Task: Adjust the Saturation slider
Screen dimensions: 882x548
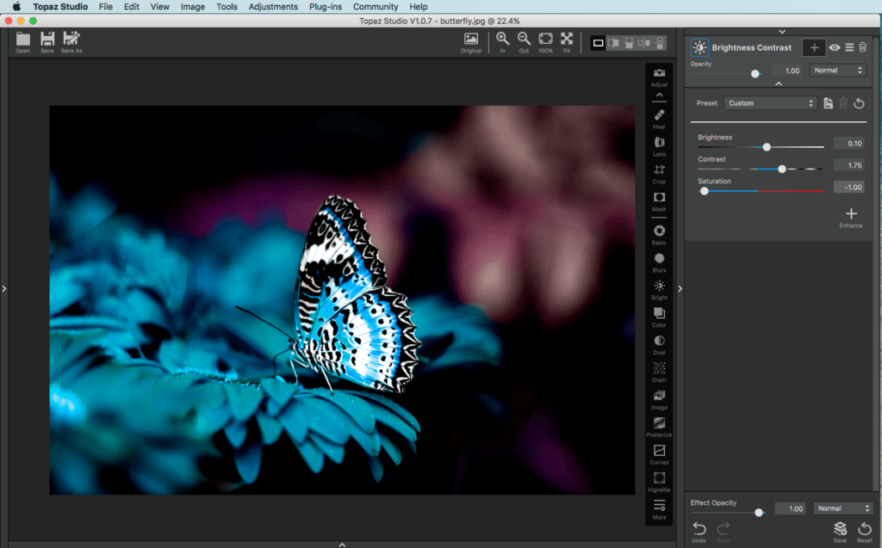Action: pos(705,191)
